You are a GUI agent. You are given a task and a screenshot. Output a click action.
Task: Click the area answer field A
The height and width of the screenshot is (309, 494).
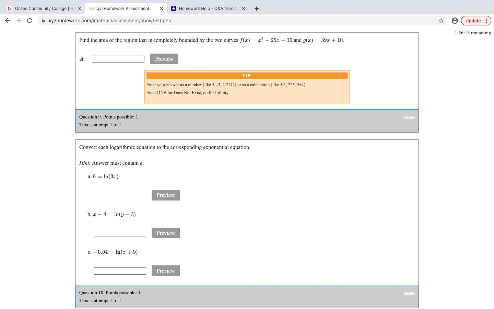click(118, 59)
